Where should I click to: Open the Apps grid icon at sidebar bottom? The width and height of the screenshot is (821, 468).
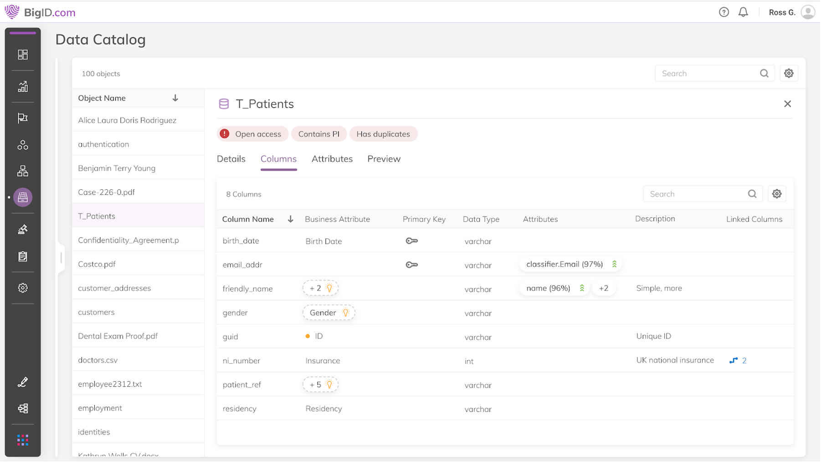tap(22, 440)
